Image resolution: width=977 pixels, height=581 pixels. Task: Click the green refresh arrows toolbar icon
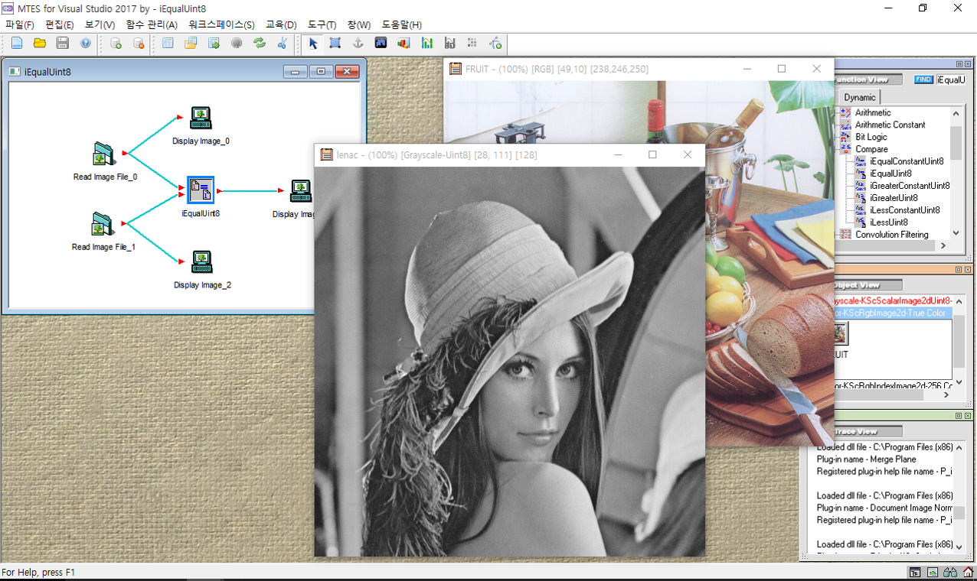[x=260, y=44]
